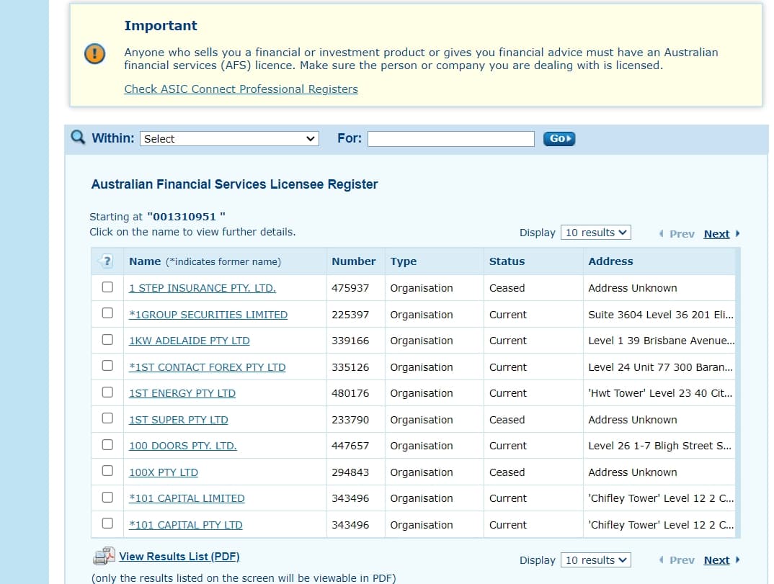This screenshot has height=584, width=774.
Task: Click licence number 475937
Action: [350, 288]
